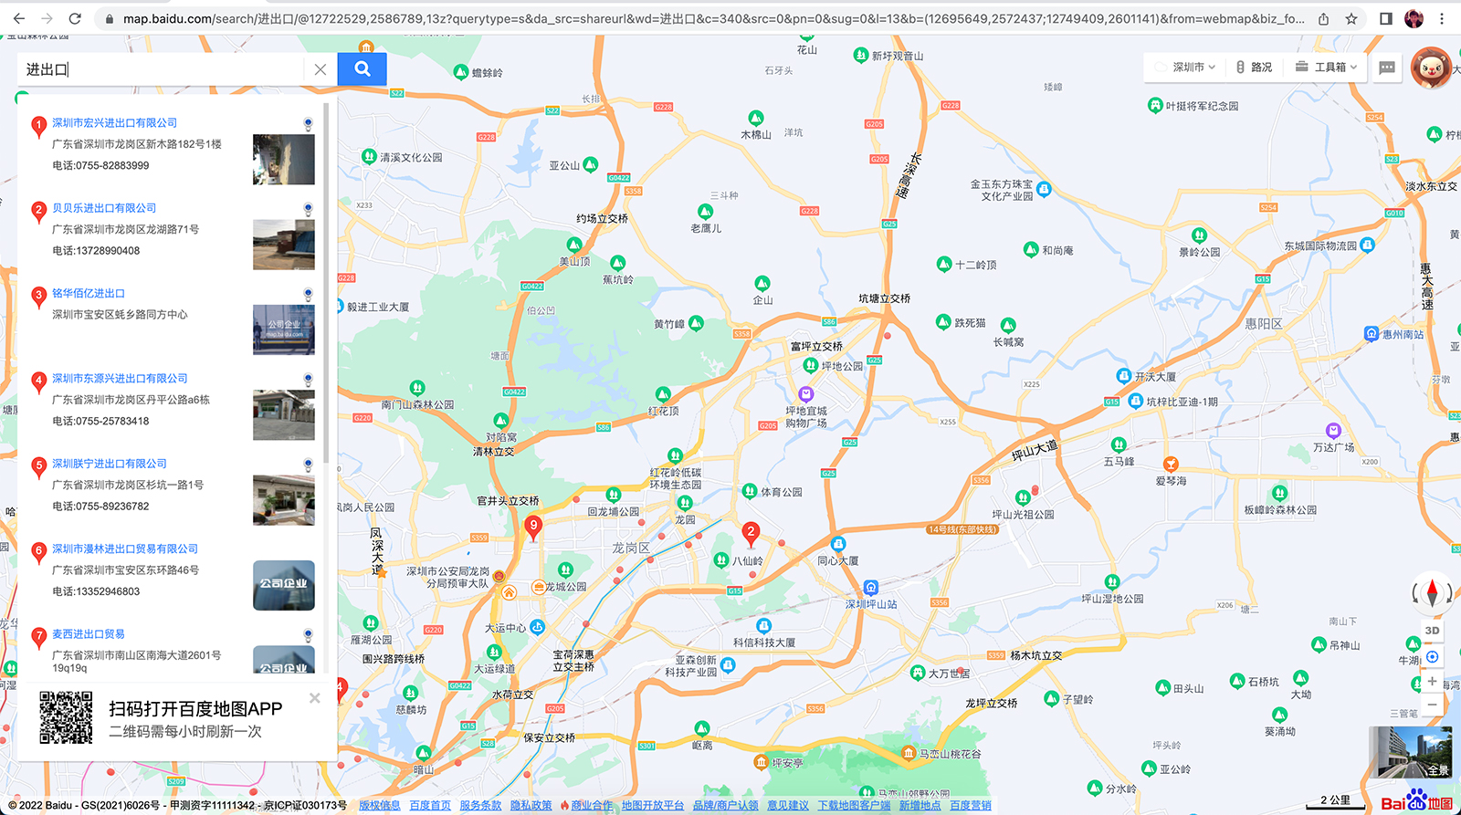Click street view icon for 铭华佰亿进出口
Image resolution: width=1461 pixels, height=815 pixels.
[x=309, y=294]
